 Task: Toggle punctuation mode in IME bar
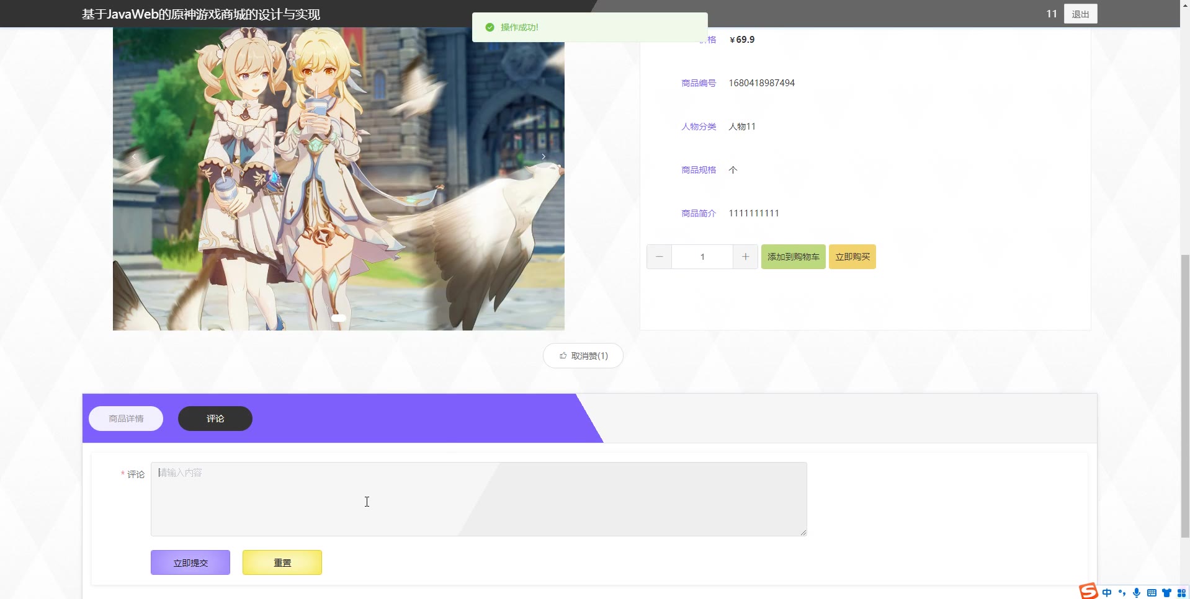[1122, 593]
